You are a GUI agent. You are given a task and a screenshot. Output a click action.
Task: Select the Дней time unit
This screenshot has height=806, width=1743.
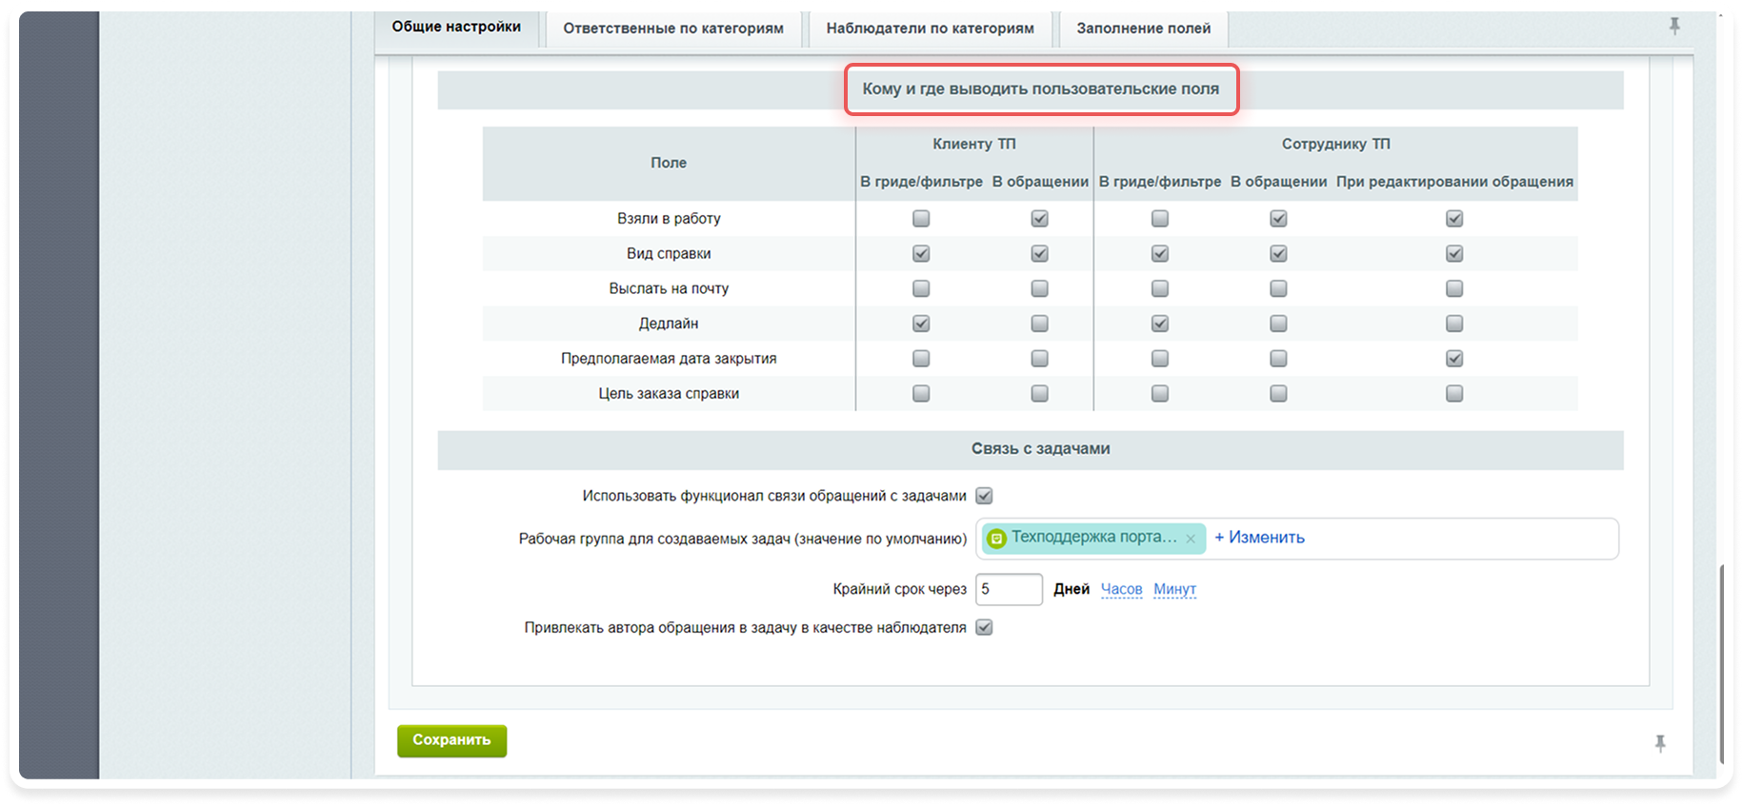coord(1072,589)
